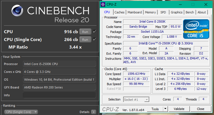
Task: Click the OS field showing Windows 10
Action: point(59,80)
